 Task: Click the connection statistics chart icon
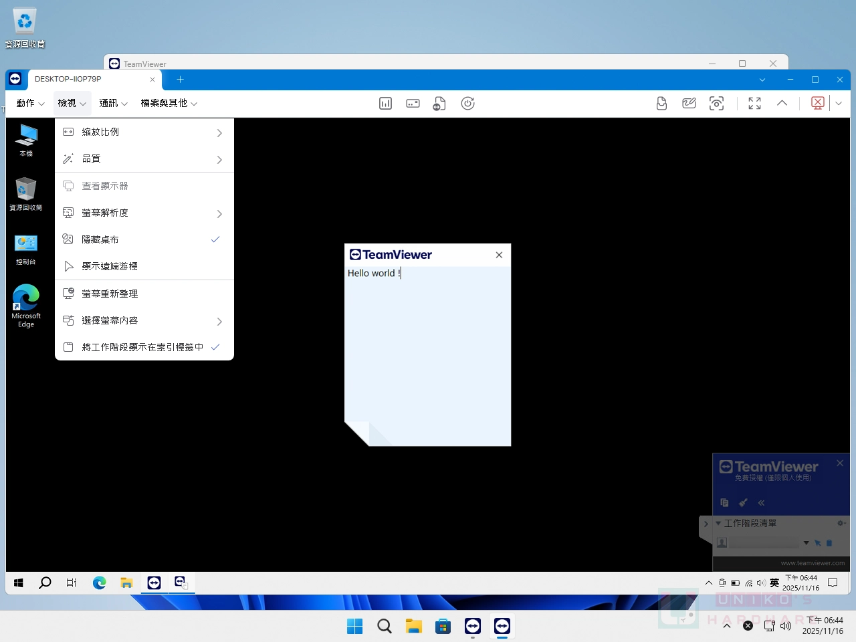pyautogui.click(x=385, y=103)
